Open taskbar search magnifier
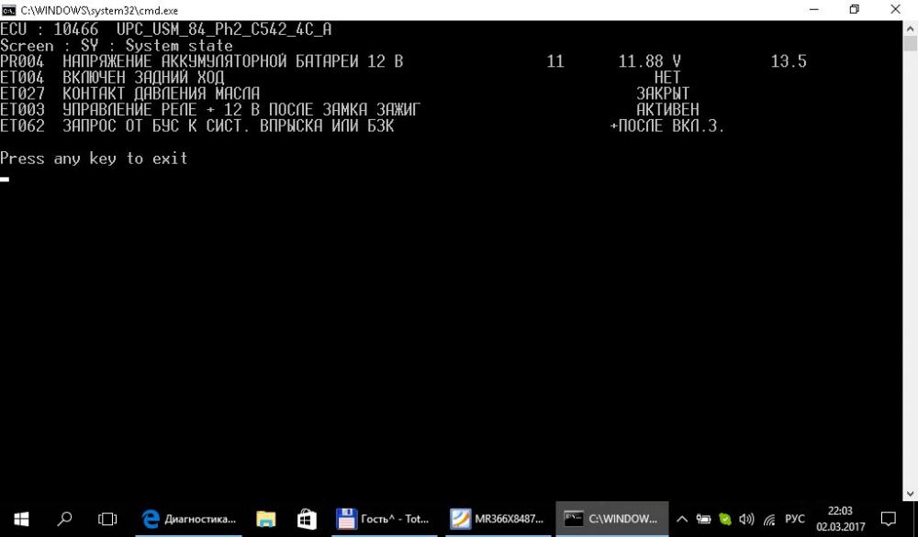This screenshot has height=537, width=918. coord(65,519)
